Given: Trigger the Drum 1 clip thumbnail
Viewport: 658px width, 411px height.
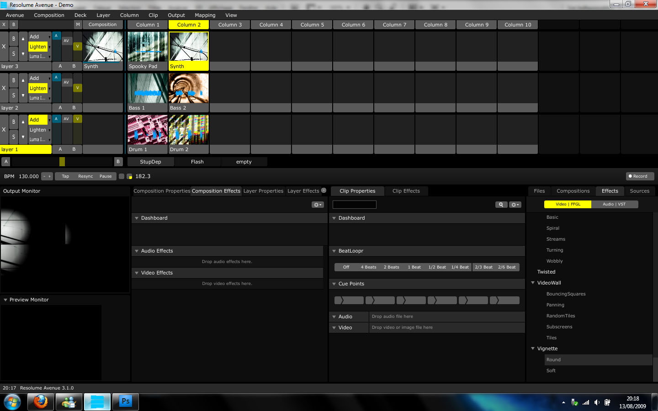Looking at the screenshot, I should coord(148,130).
